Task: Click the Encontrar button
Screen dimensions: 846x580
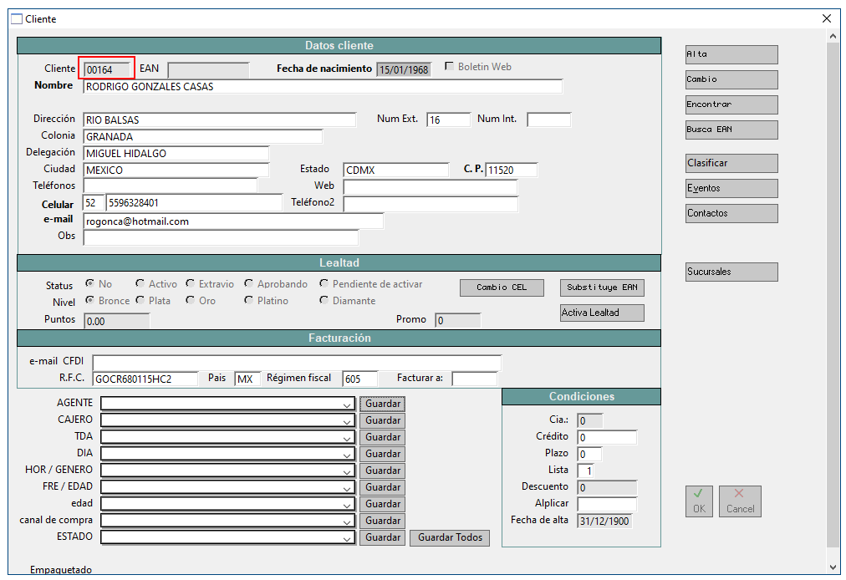Action: (731, 104)
